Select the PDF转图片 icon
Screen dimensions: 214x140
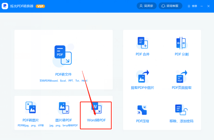(31, 107)
